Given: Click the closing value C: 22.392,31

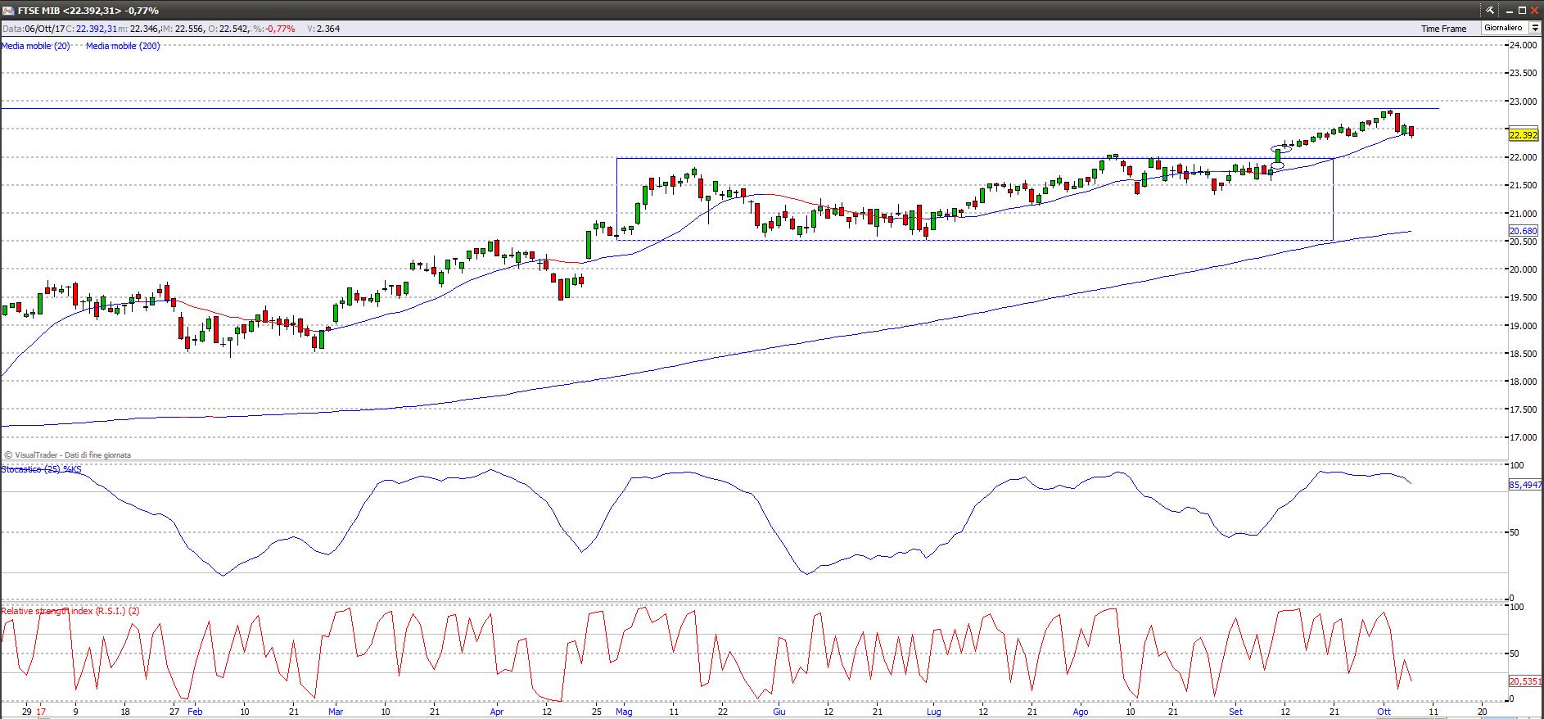Looking at the screenshot, I should coord(91,29).
